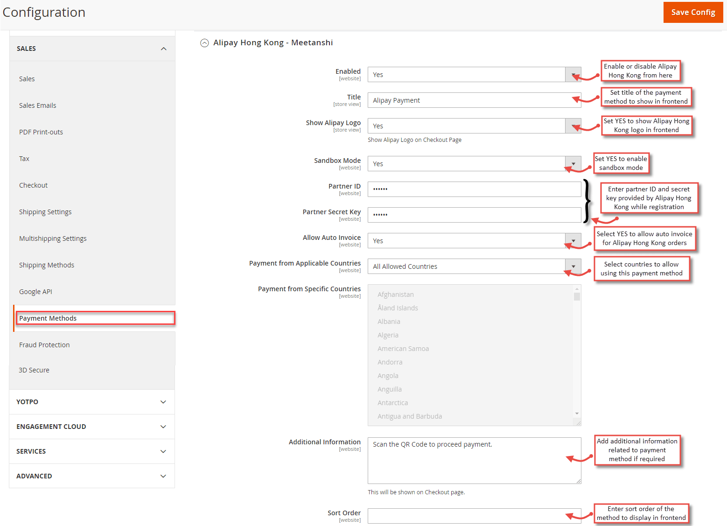Open Sales Emails settings
Image resolution: width=727 pixels, height=526 pixels.
[x=38, y=105]
